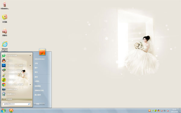Focus the Start menu search box
The height and width of the screenshot is (113, 181).
[x=17, y=104]
